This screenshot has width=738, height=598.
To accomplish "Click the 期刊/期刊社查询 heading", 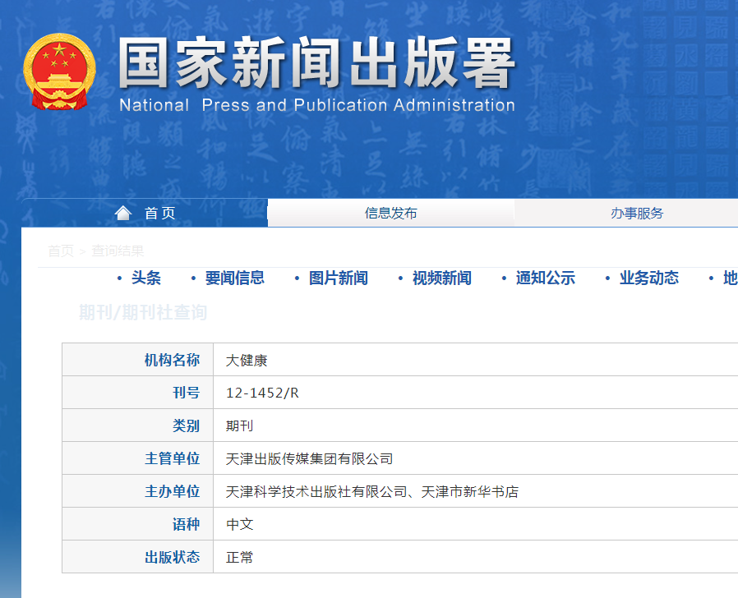I will pyautogui.click(x=143, y=312).
